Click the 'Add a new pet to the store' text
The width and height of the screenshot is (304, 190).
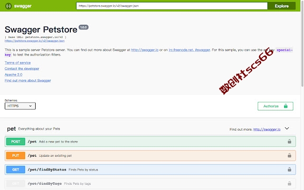(x=58, y=142)
